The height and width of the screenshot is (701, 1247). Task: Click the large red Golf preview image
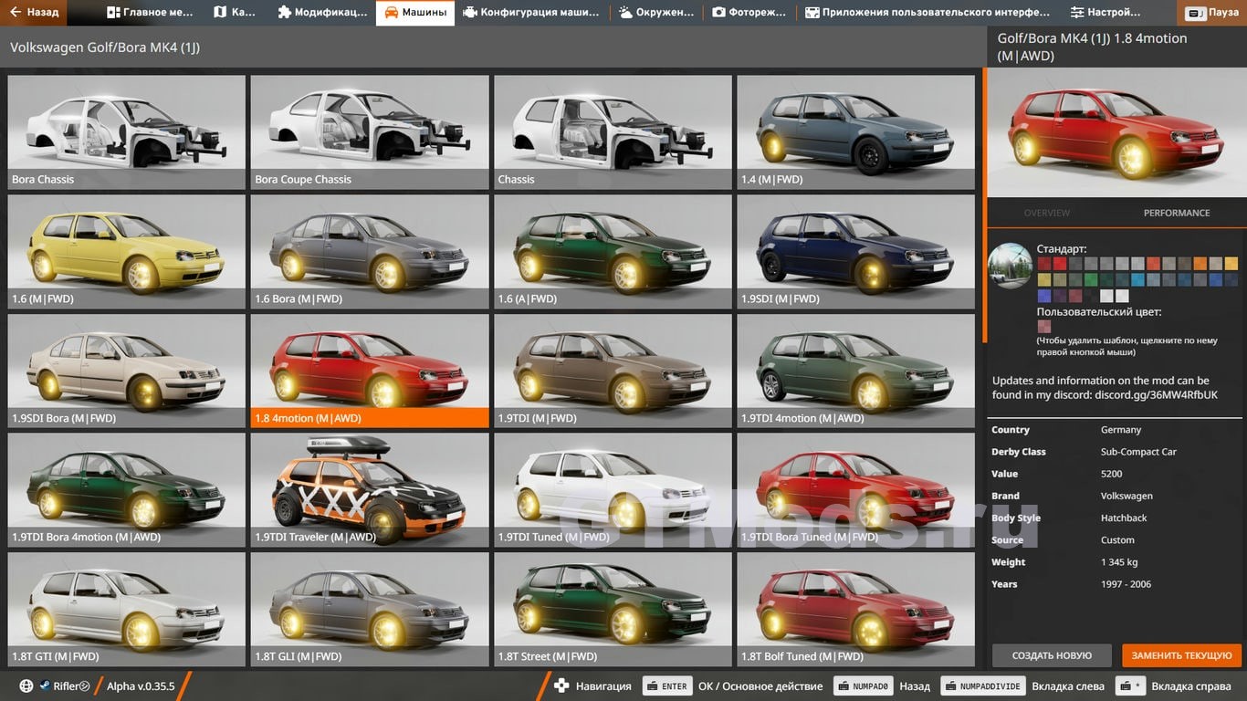click(x=1117, y=132)
